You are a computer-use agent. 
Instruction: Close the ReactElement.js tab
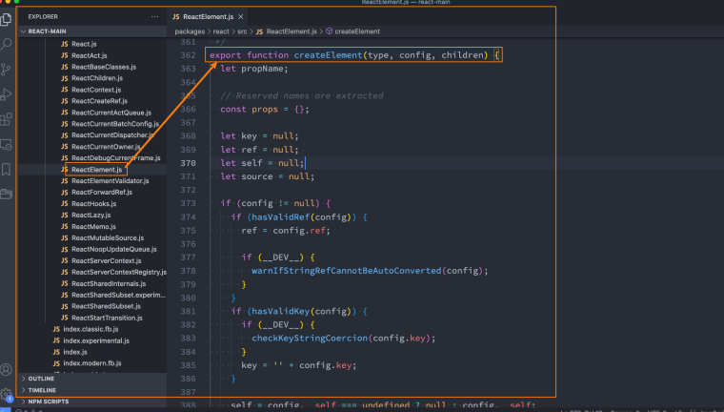(x=241, y=16)
